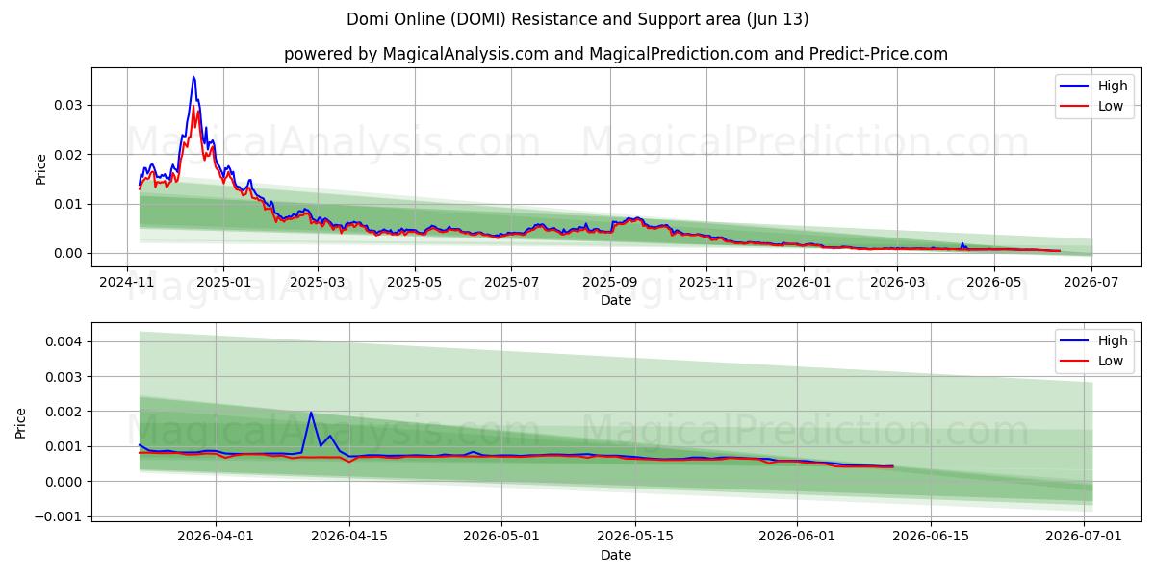Click the '2026-03' date label on top chart
Image resolution: width=1155 pixels, height=577 pixels.
click(897, 282)
